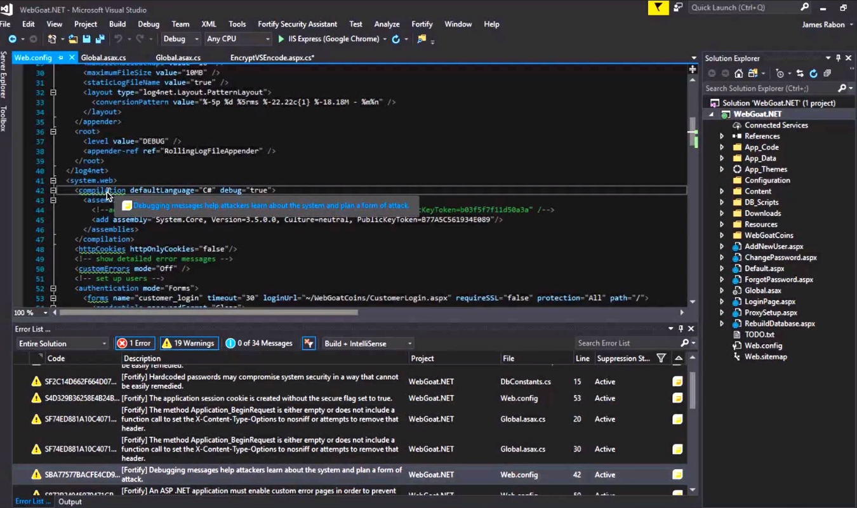Click the Solution Explorer switch views icon
Viewport: 857px width, 508px height.
753,74
